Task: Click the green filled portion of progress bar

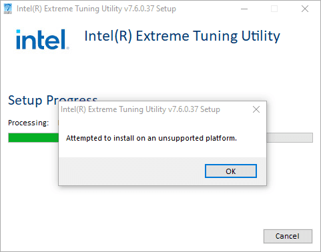Action: click(33, 138)
